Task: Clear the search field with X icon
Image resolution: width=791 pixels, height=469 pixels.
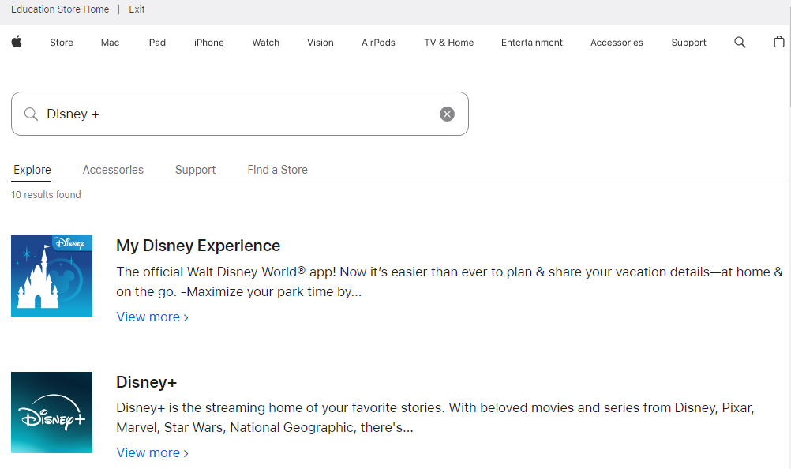Action: (447, 114)
